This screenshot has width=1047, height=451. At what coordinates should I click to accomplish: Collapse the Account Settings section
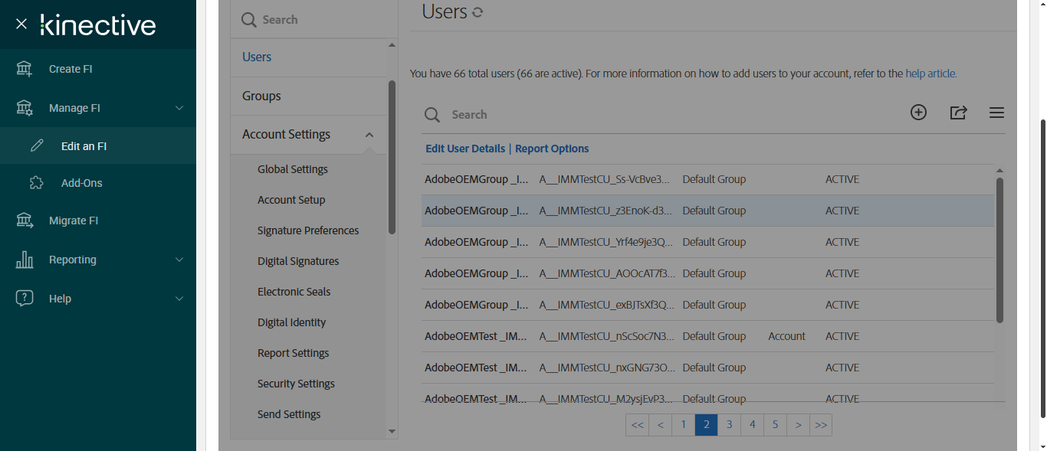[369, 135]
